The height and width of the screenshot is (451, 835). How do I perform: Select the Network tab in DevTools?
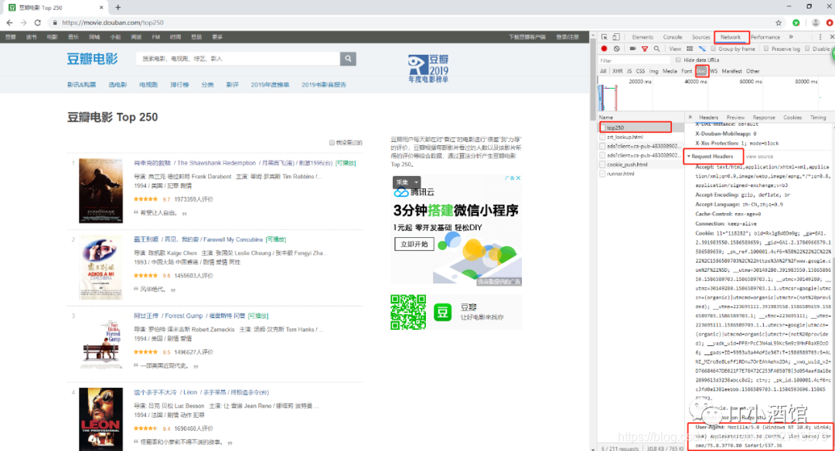(x=731, y=37)
